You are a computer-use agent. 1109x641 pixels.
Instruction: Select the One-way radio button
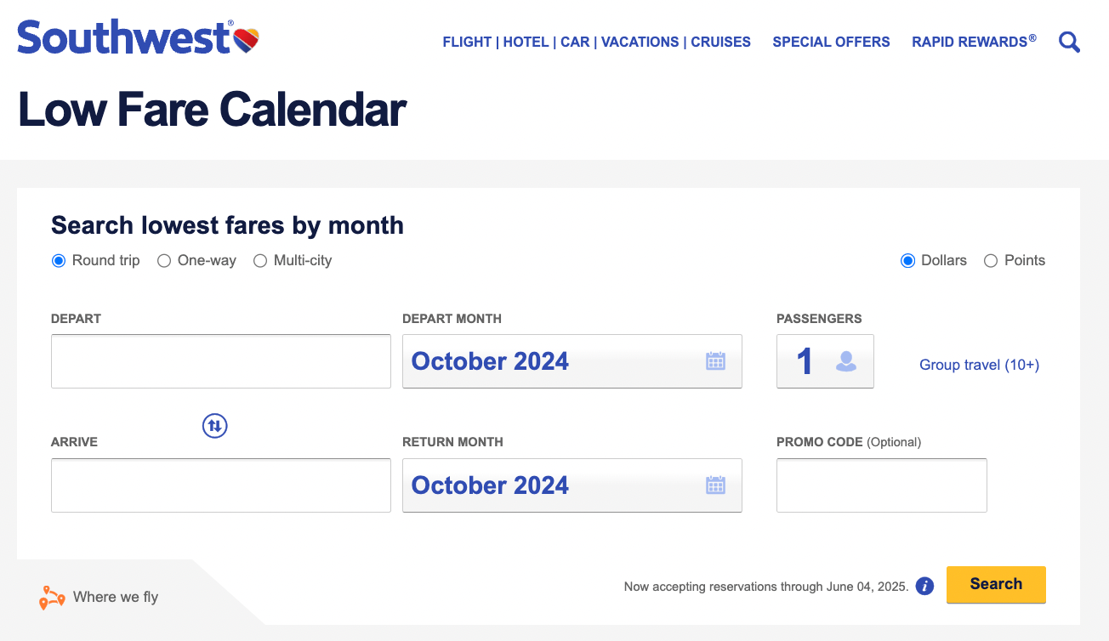164,261
